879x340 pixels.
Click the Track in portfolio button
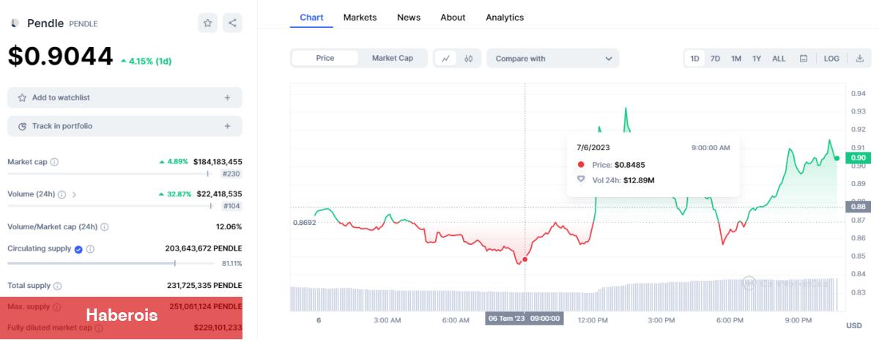[125, 126]
